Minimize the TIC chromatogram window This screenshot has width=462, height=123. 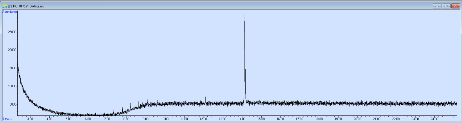437,6
